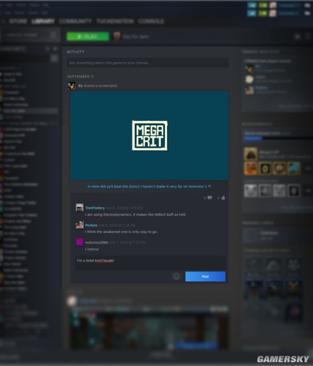This screenshot has height=366, width=313.
Task: Click the comment bubble count icon
Action: click(209, 198)
